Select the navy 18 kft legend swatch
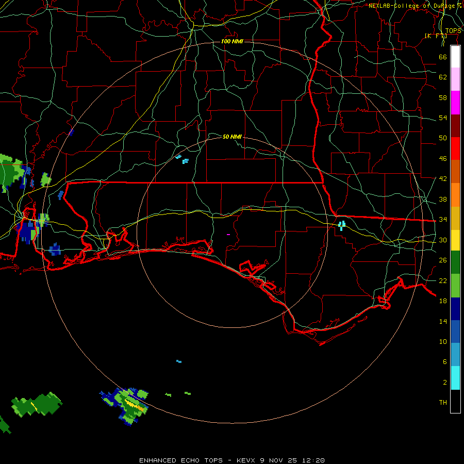464x464 pixels. tap(455, 309)
